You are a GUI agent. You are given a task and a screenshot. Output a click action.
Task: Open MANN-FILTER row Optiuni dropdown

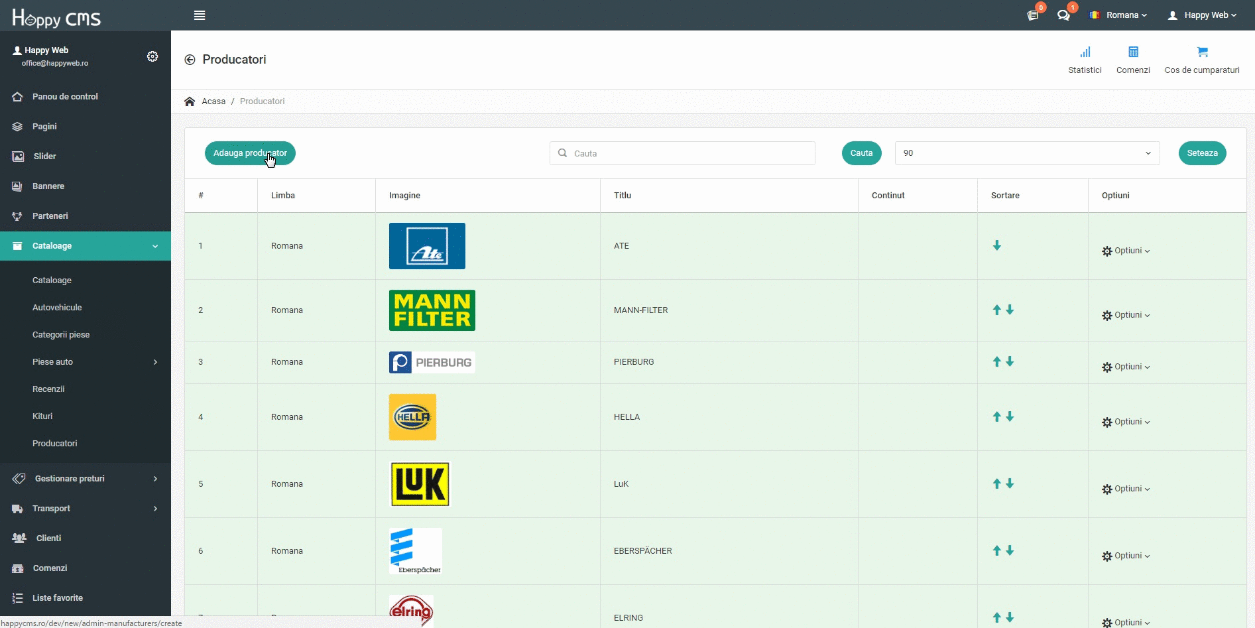[x=1126, y=315]
